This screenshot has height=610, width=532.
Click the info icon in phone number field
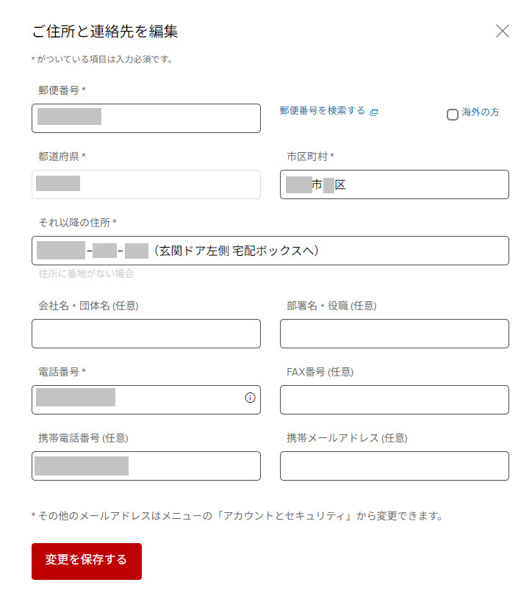pyautogui.click(x=250, y=398)
